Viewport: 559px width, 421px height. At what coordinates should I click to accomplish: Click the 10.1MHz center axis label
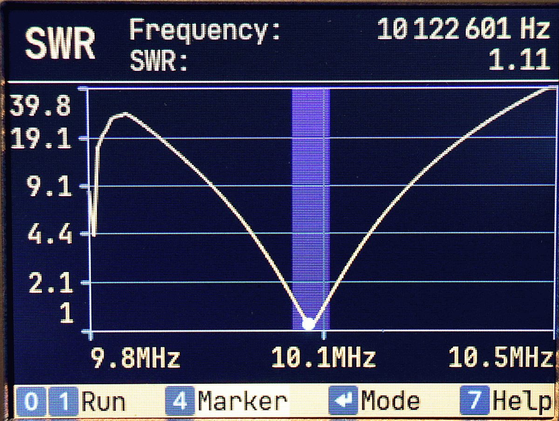[323, 359]
